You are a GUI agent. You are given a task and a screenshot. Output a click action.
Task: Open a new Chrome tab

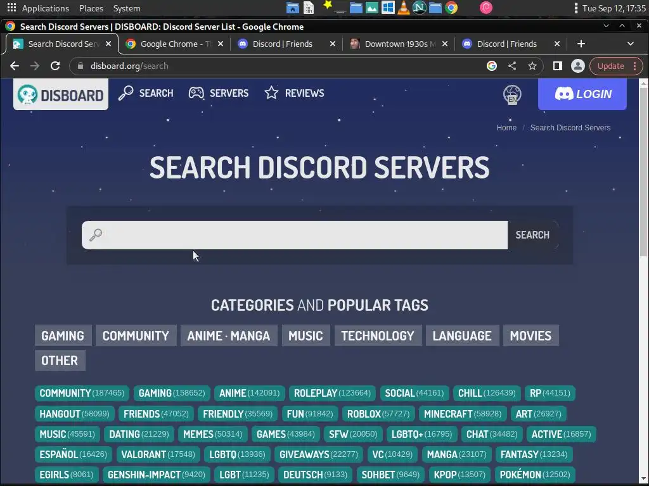pyautogui.click(x=581, y=44)
